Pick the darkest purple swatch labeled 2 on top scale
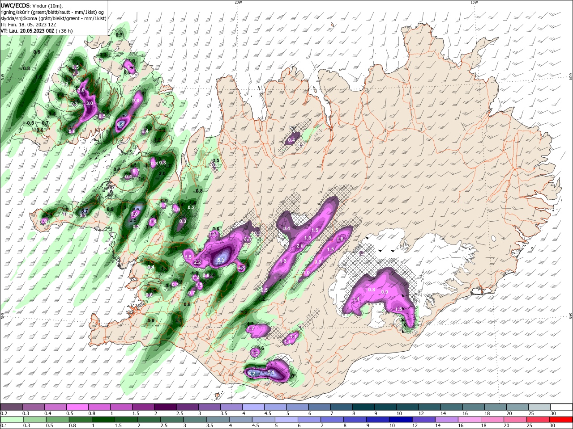573x429 pixels. click(165, 407)
